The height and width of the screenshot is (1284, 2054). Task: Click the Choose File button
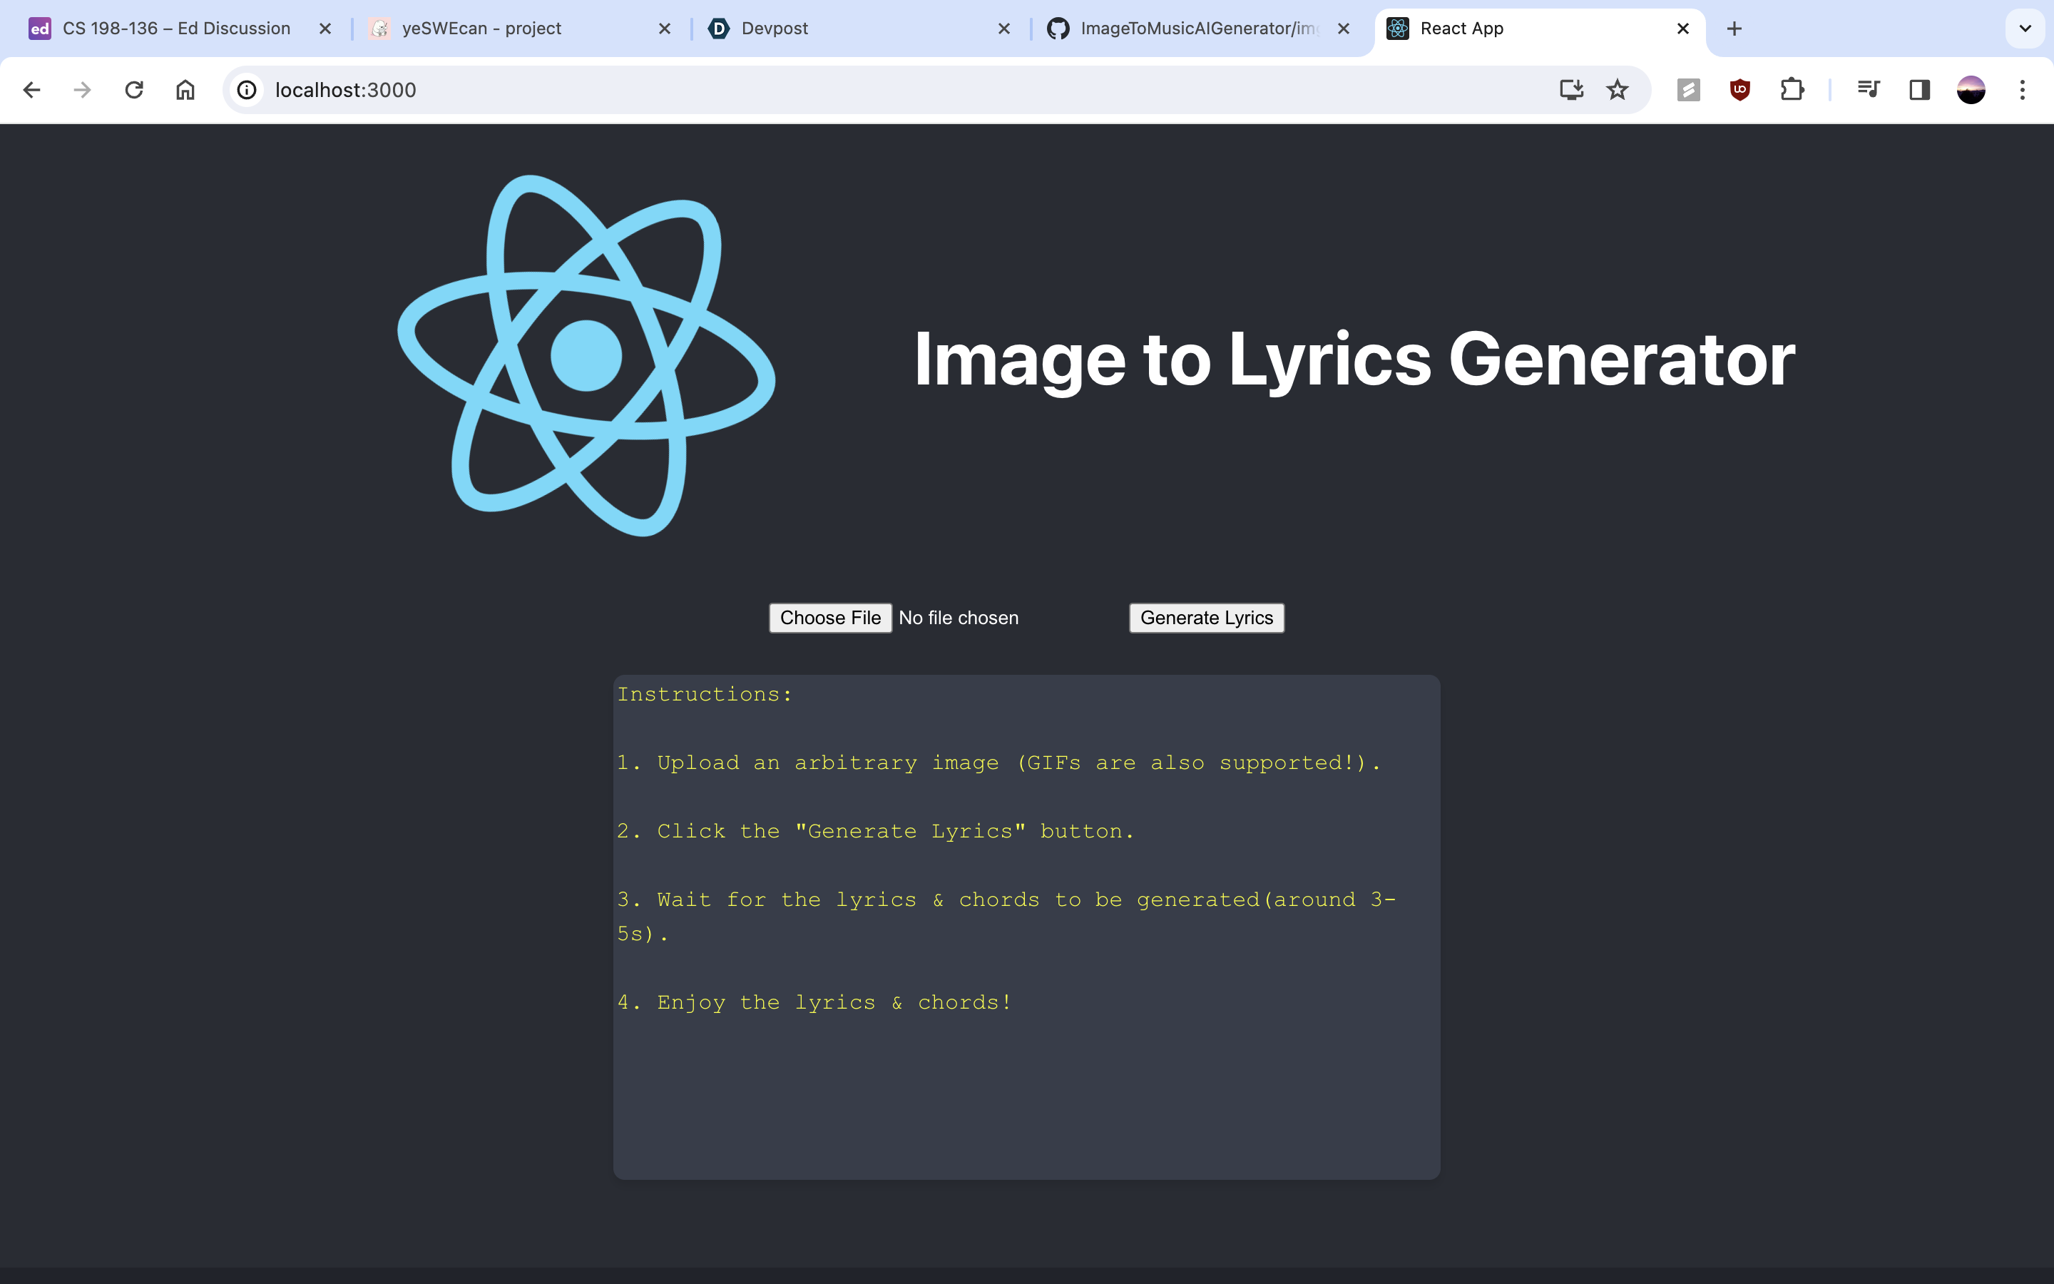click(829, 618)
